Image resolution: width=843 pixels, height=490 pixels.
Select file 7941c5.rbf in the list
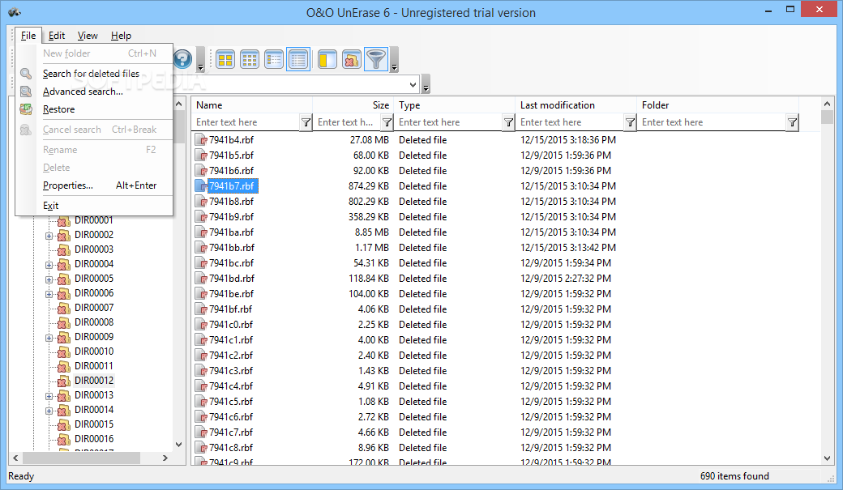pos(231,402)
